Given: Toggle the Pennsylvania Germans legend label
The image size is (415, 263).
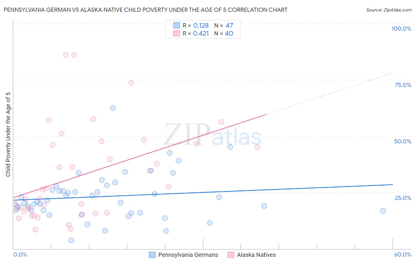Looking at the screenshot, I should 188,255.
